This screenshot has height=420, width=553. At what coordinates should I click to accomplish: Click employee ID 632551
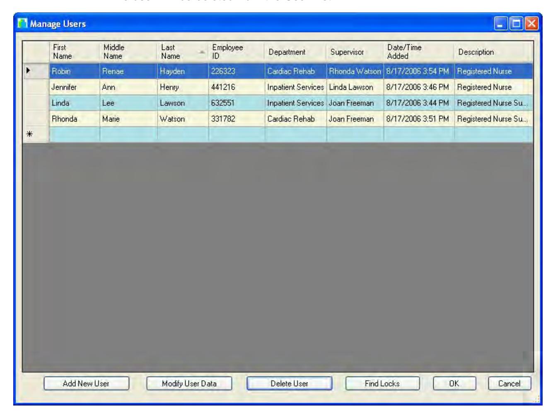tap(237, 103)
